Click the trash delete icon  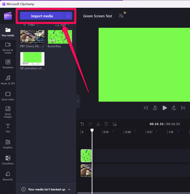pyautogui.click(x=106, y=124)
